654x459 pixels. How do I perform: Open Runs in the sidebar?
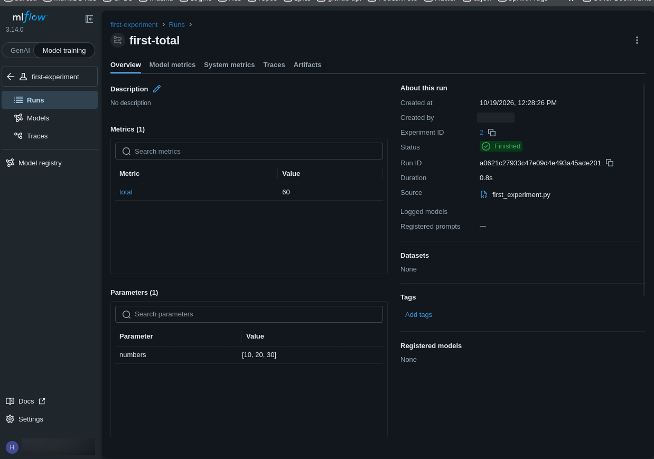(50, 100)
